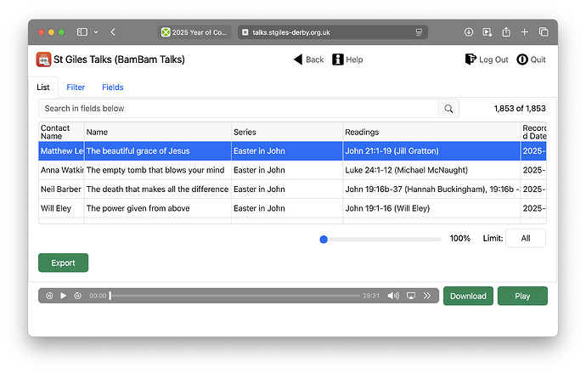
Task: Quit the application
Action: click(x=531, y=59)
